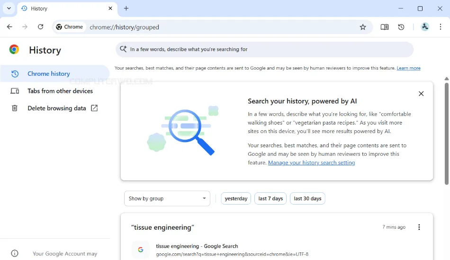
Task: Open Tabs from other devices
Action: click(54, 91)
